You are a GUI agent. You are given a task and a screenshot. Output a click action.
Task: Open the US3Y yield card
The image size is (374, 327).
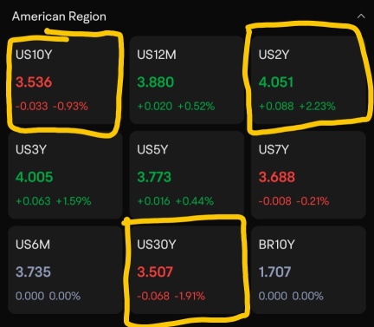[x=65, y=175]
